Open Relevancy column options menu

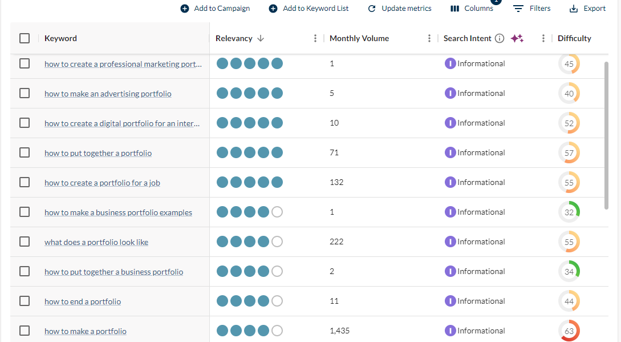[x=315, y=38]
